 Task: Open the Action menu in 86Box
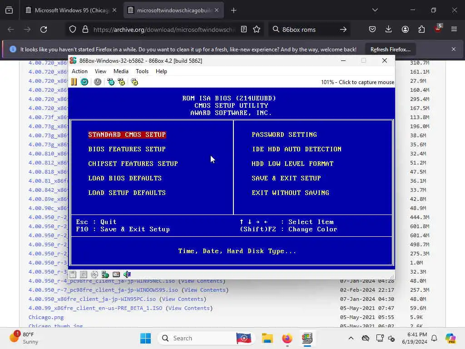(79, 71)
